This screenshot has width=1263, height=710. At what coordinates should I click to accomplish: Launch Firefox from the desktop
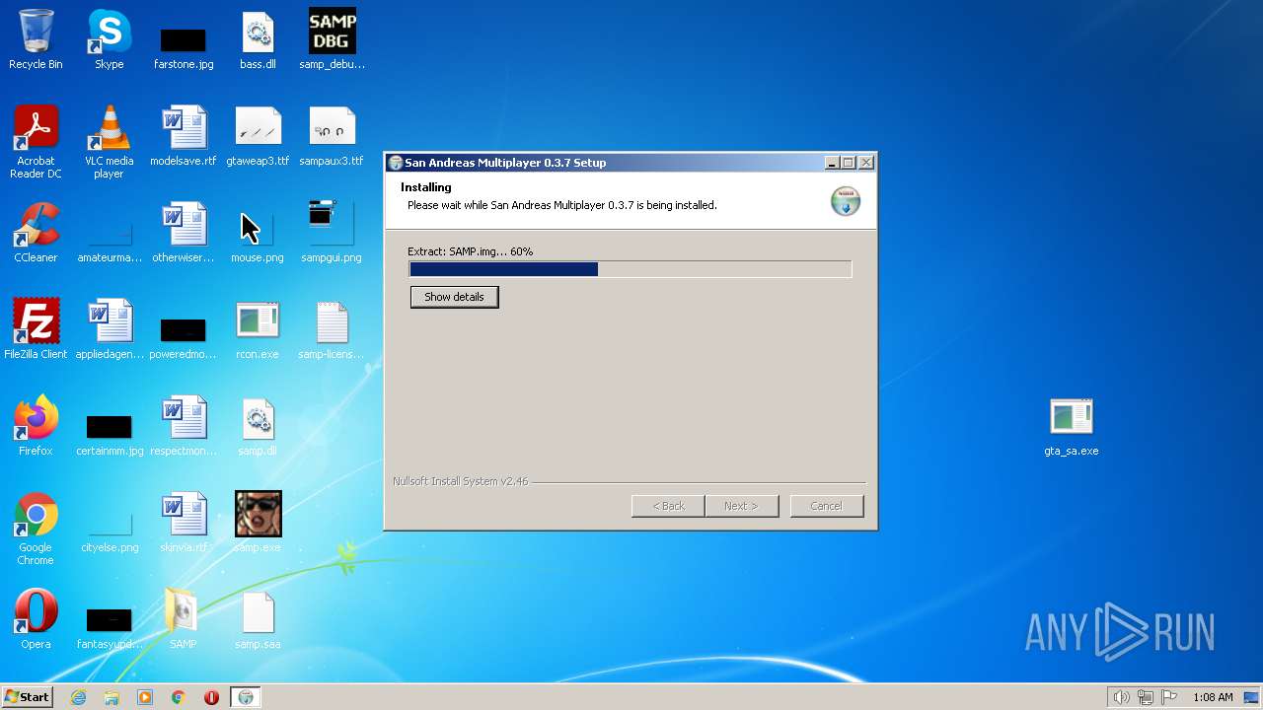[36, 426]
